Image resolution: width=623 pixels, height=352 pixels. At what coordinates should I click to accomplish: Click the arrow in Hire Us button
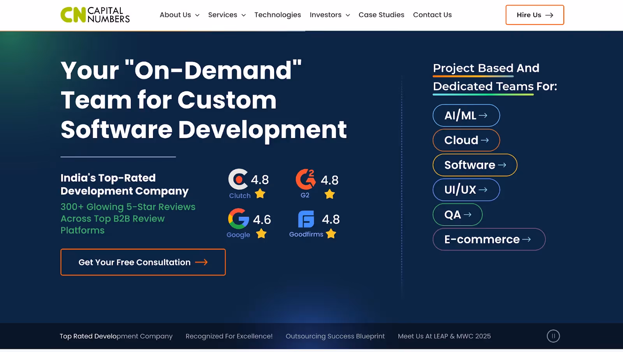tap(549, 15)
